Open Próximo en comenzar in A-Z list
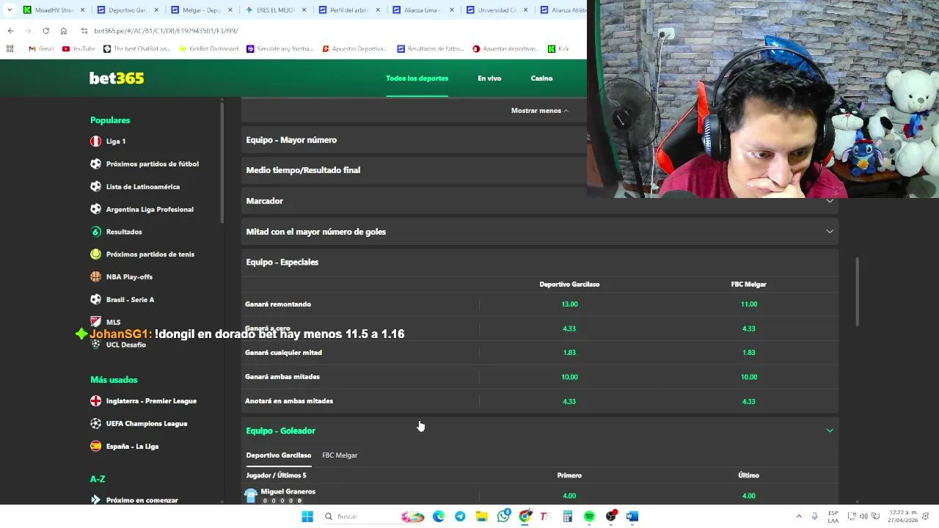Viewport: 939px width, 528px height. 142,500
